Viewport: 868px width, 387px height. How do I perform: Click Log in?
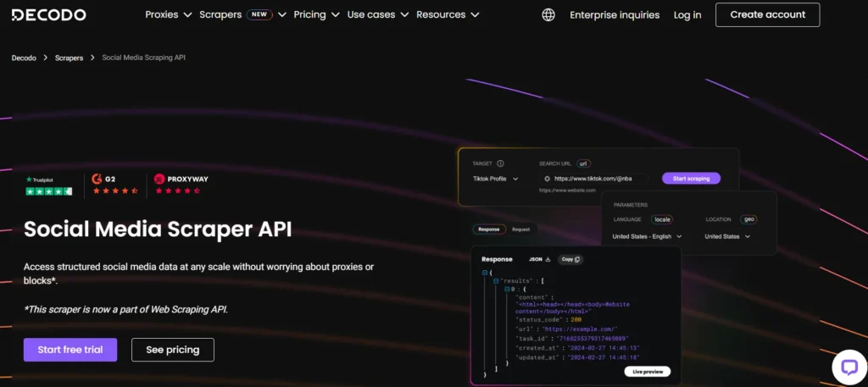[x=687, y=15]
